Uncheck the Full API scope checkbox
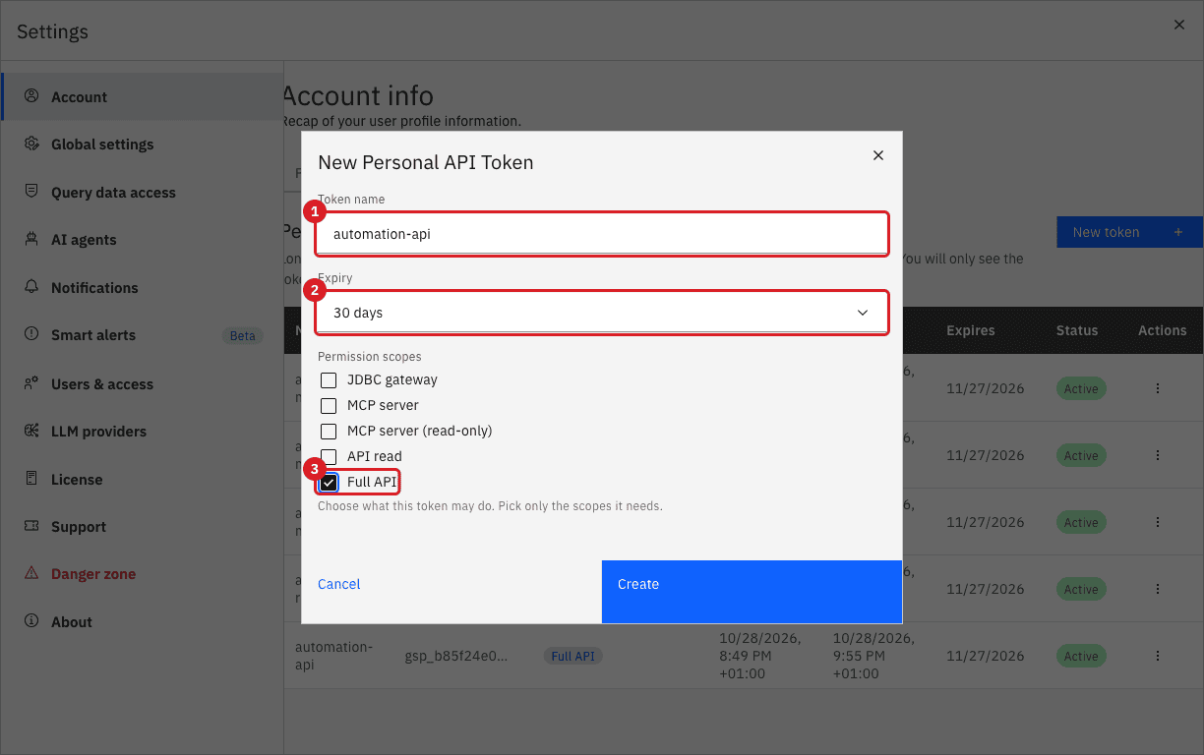 pyautogui.click(x=329, y=482)
